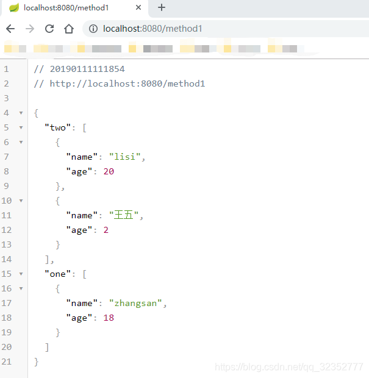Collapse the root object on line 4
The width and height of the screenshot is (369, 378).
coord(21,113)
